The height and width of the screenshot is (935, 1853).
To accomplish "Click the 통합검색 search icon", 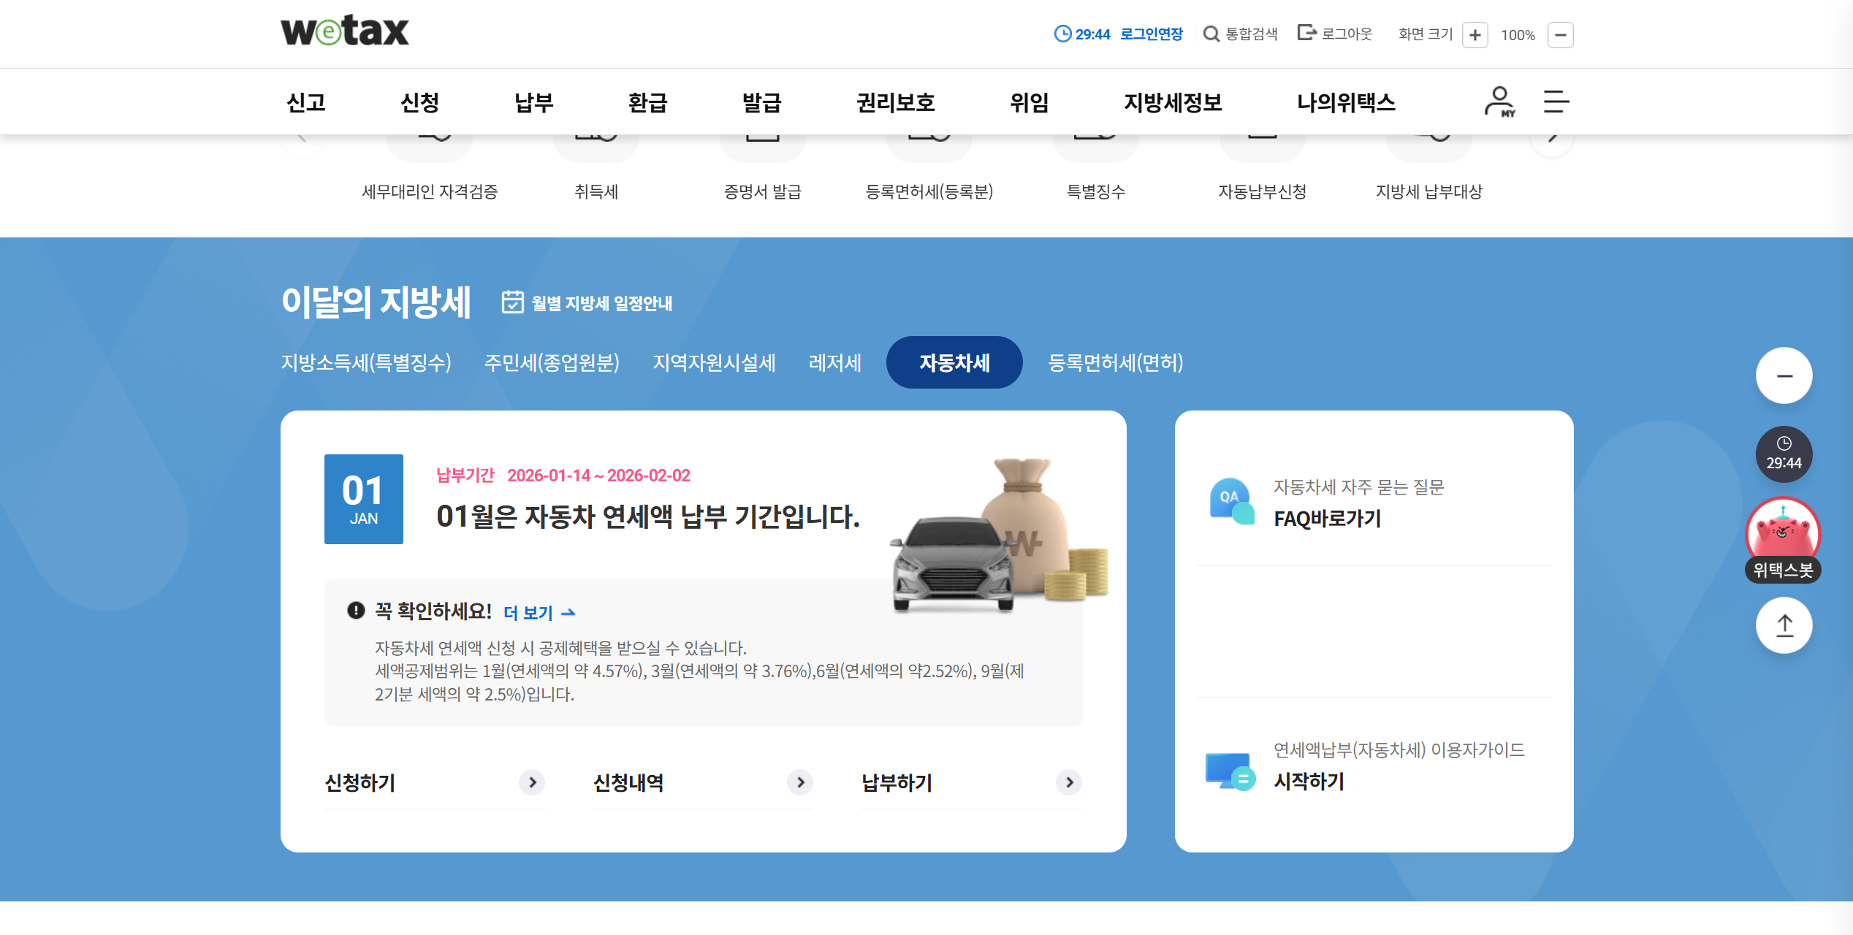I will click(x=1211, y=34).
